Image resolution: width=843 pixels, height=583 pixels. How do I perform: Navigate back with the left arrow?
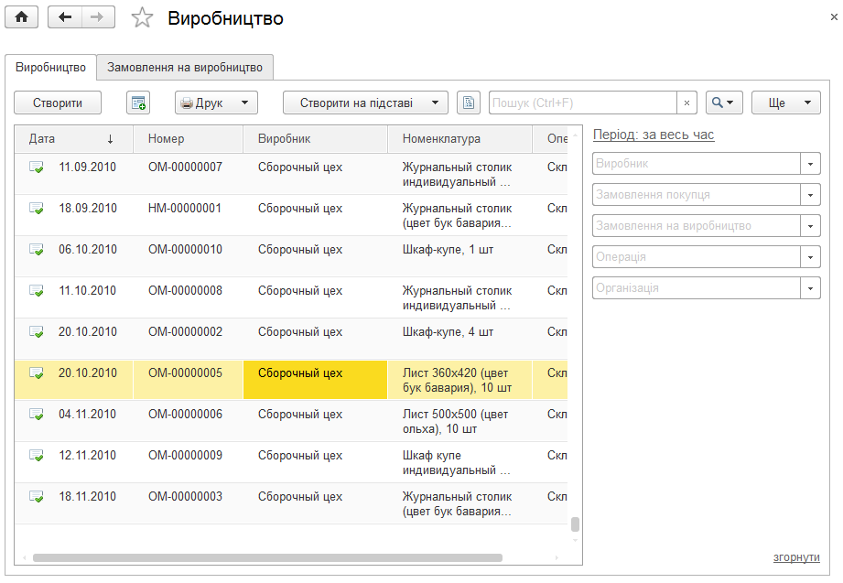point(65,17)
